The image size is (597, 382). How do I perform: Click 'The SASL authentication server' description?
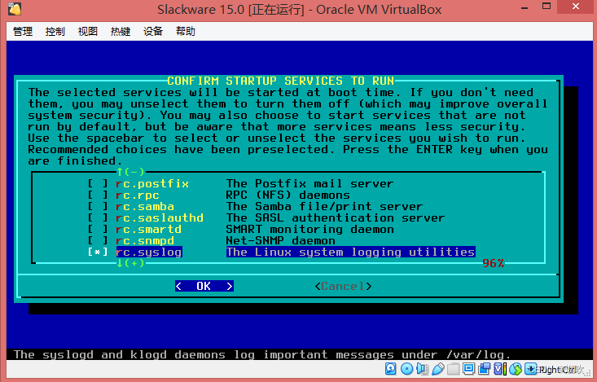[336, 218]
